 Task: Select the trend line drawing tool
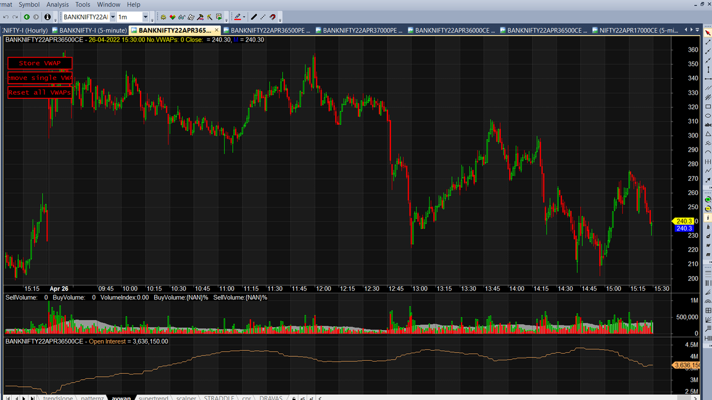pos(708,41)
